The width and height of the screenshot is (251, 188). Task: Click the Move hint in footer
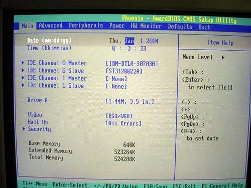(x=35, y=184)
